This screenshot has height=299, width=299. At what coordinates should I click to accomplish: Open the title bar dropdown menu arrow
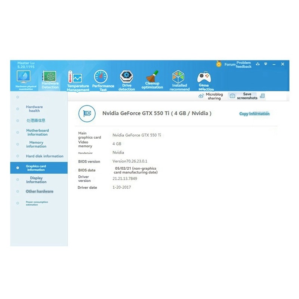(x=266, y=64)
